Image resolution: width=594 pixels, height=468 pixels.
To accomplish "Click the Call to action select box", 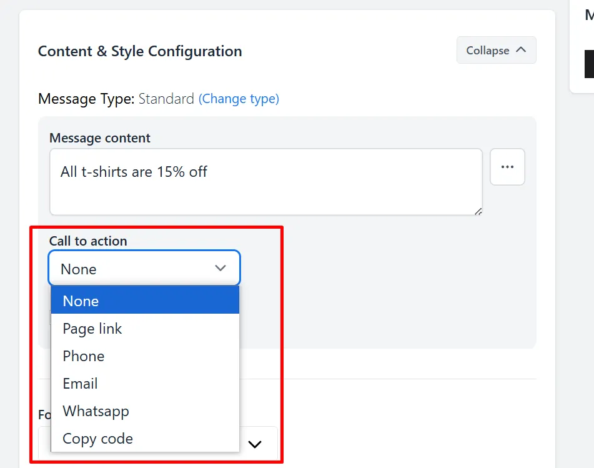I will [x=144, y=268].
